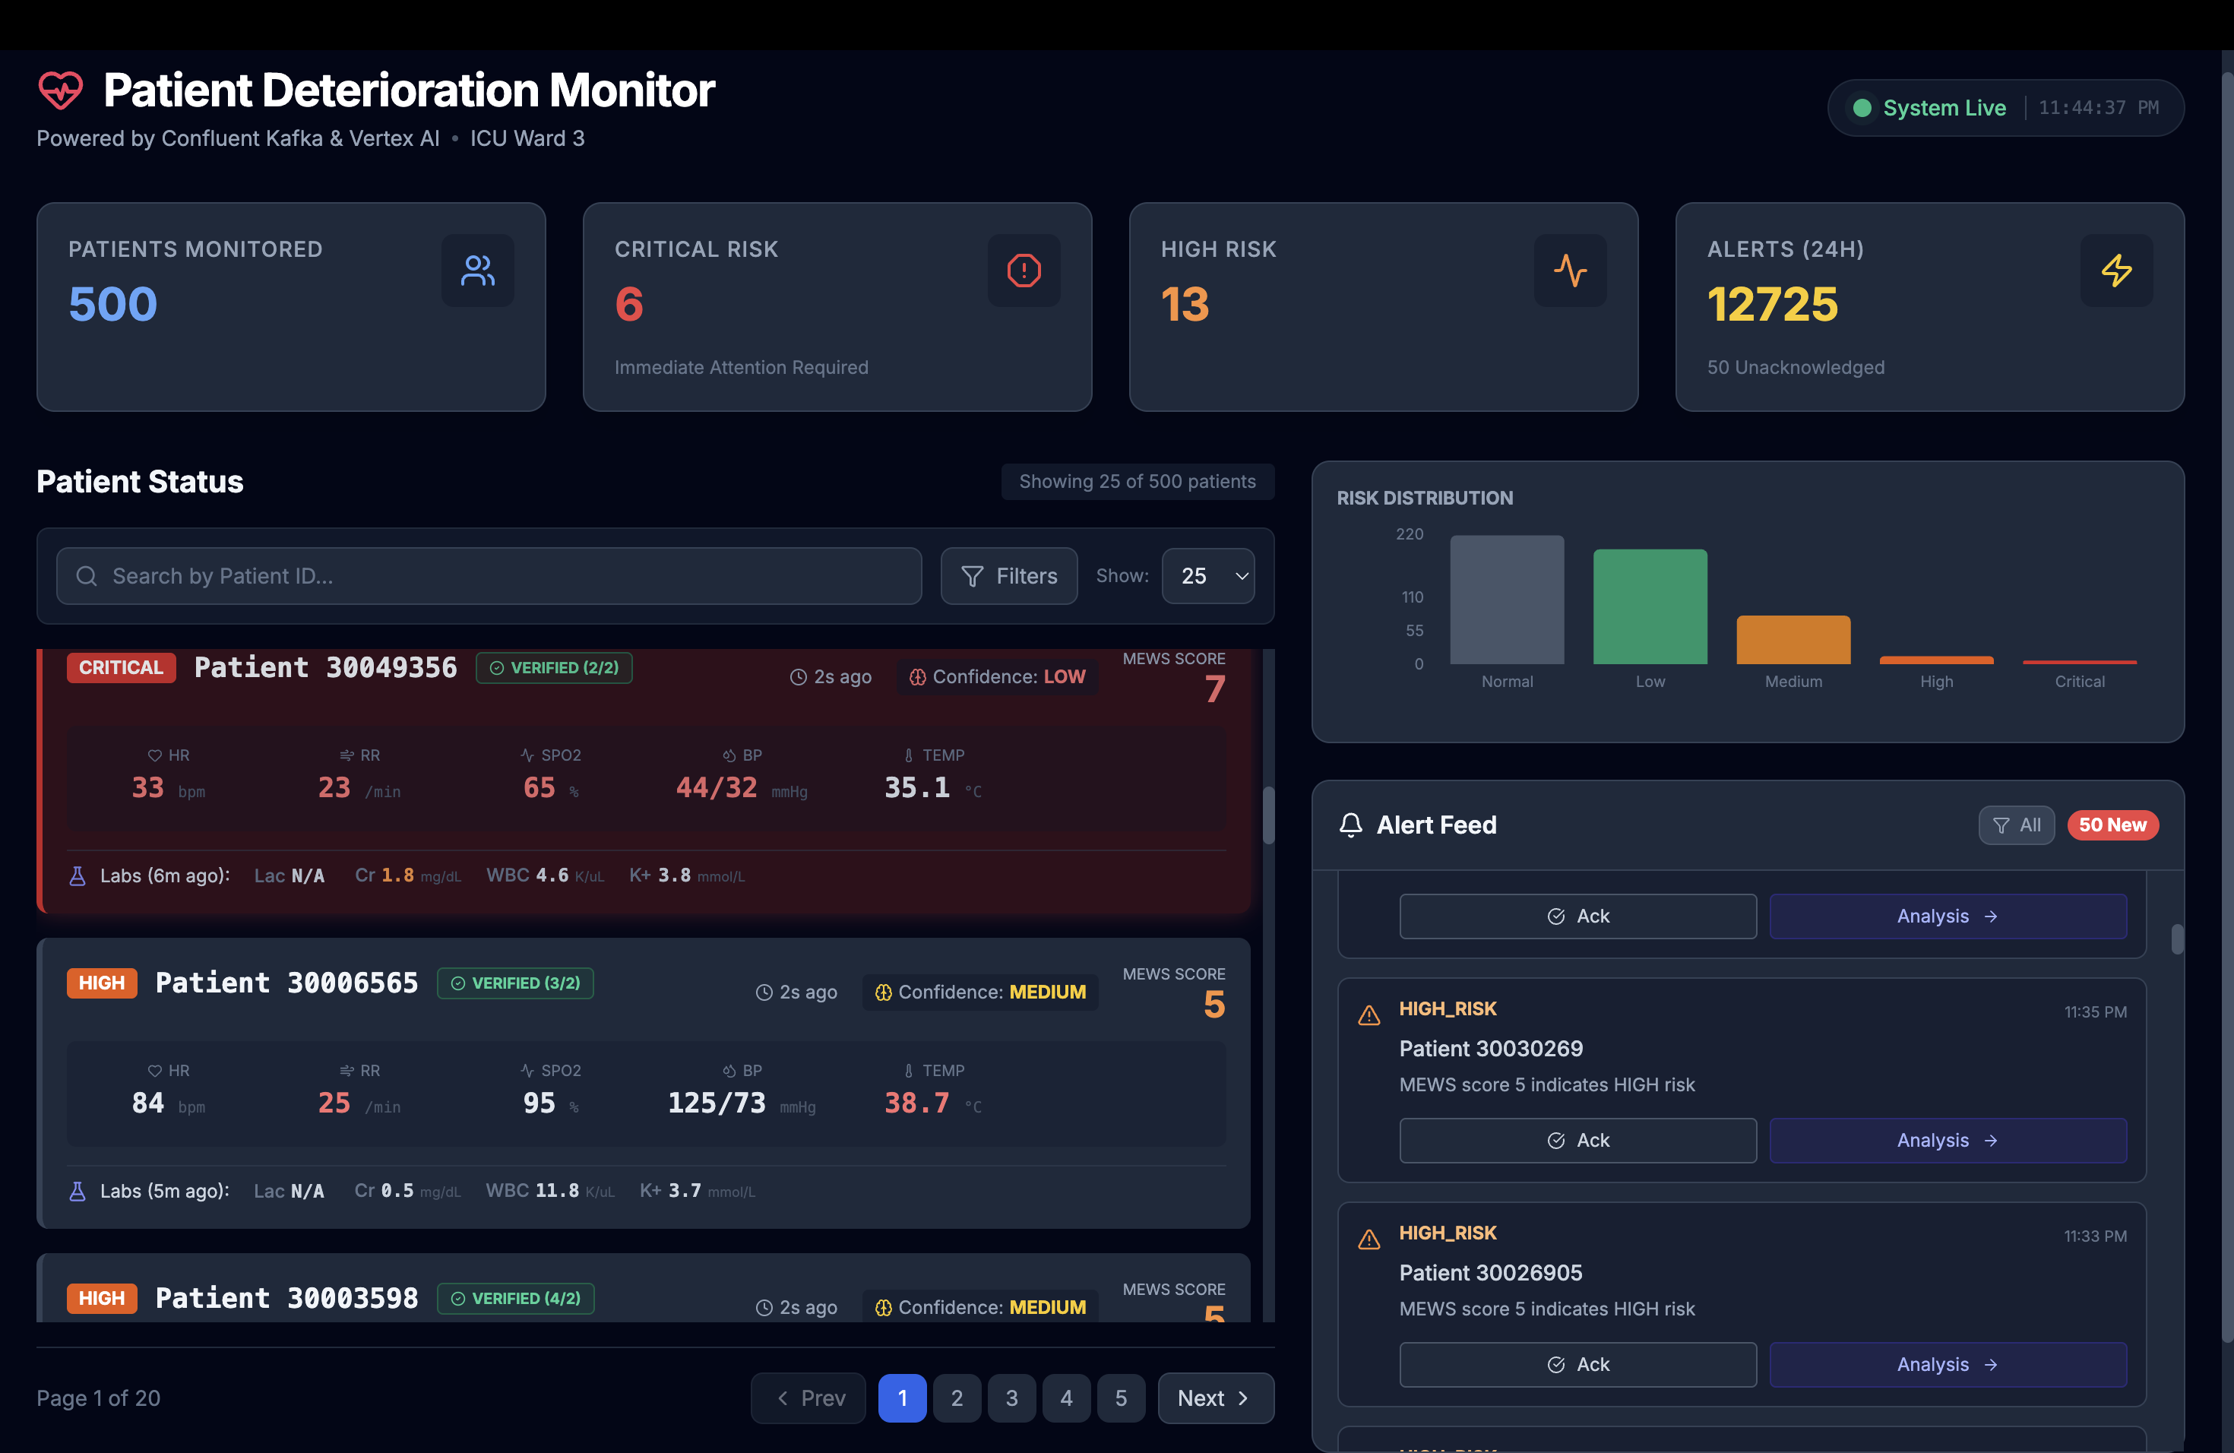Click the Search by Patient ID field
The height and width of the screenshot is (1453, 2234).
(488, 575)
